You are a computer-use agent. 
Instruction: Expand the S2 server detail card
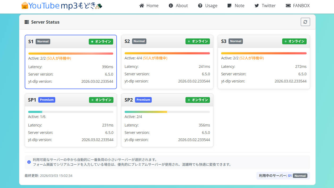click(x=167, y=62)
